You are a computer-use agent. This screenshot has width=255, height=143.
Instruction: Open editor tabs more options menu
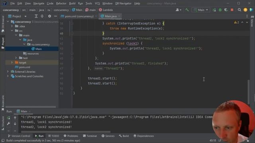click(x=247, y=16)
